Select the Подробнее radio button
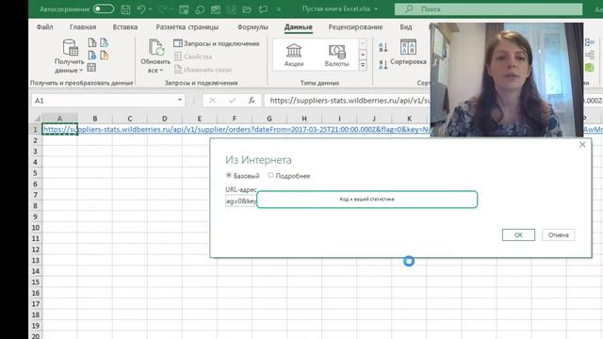 coord(270,175)
